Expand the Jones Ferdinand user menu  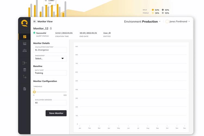pos(189,21)
